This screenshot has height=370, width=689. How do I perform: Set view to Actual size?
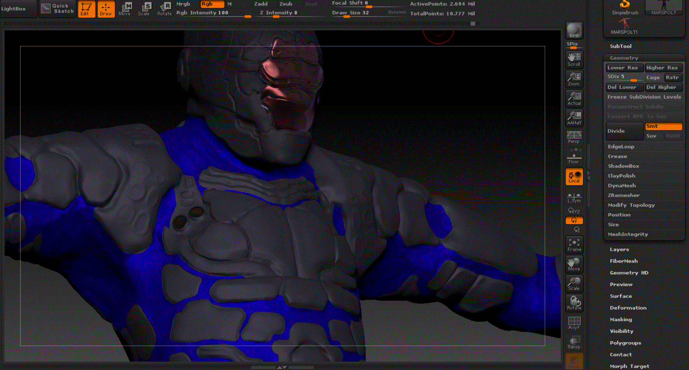tap(574, 99)
